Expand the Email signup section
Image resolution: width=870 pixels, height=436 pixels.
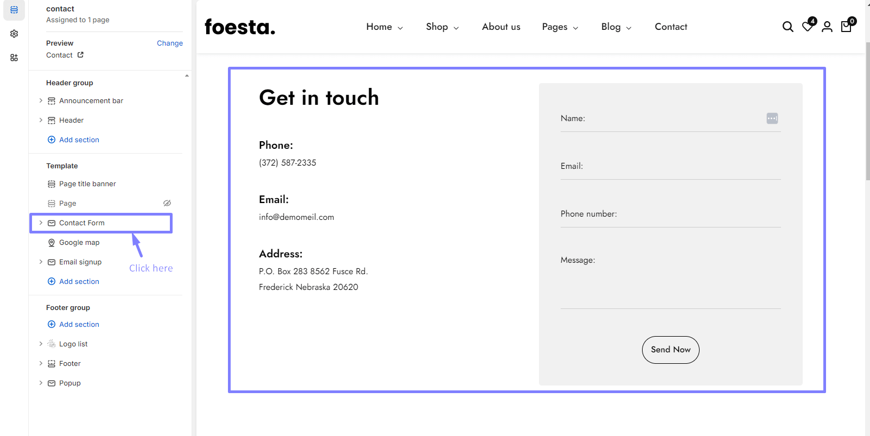coord(41,262)
